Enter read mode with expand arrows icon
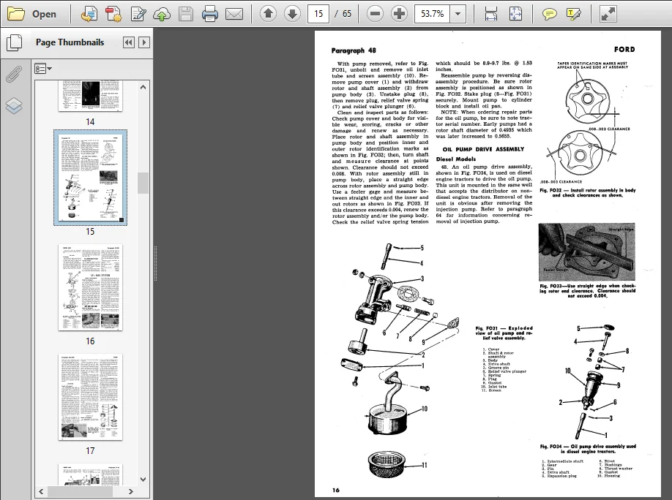 coord(608,14)
